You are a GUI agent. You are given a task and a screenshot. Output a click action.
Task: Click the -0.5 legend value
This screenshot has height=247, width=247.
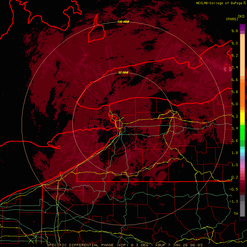point(234,189)
